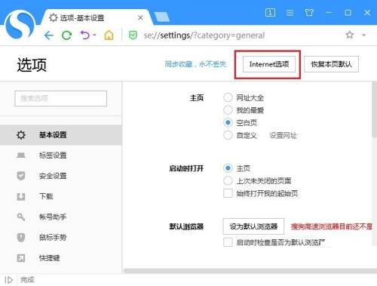Open a new tab button
This screenshot has height=286, width=377.
coord(162,17)
